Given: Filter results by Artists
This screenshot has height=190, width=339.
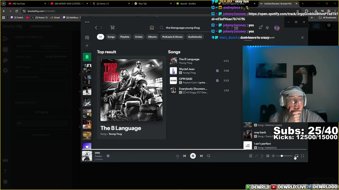Looking at the screenshot, I should (x=139, y=37).
